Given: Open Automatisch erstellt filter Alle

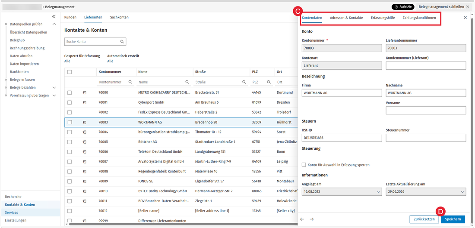Looking at the screenshot, I should pyautogui.click(x=110, y=61).
